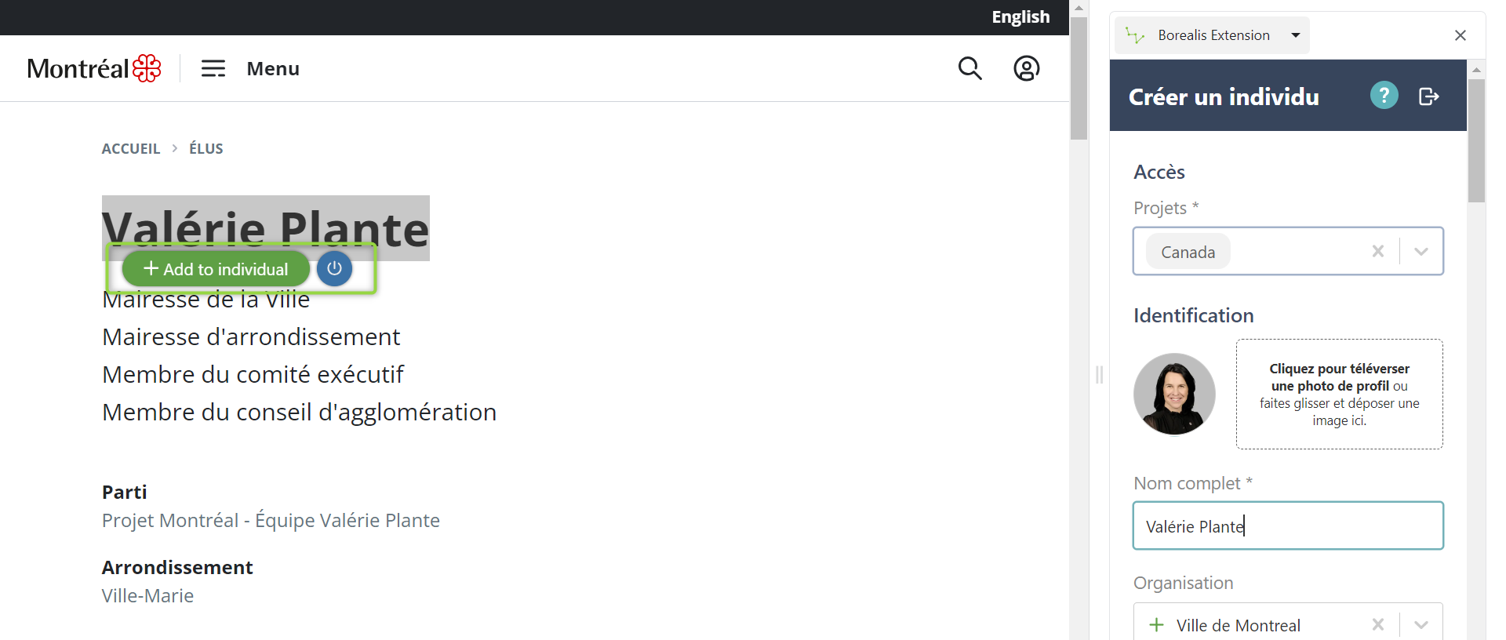Click the Add to individual button
Screen dimensions: 1506x640
tap(215, 268)
